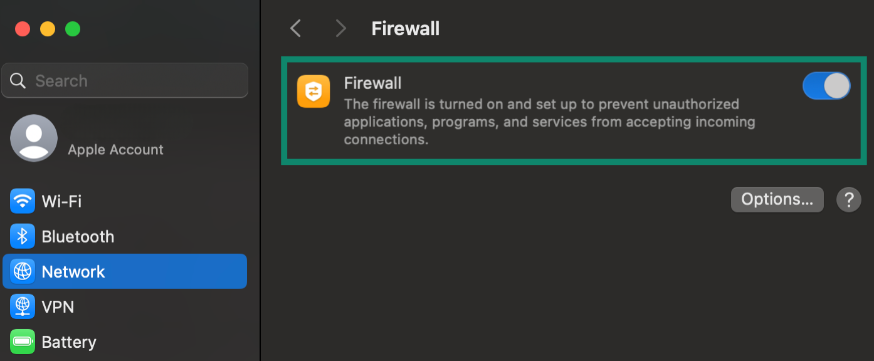Viewport: 874px width, 361px height.
Task: Open the firewall Options dialog
Action: (777, 199)
